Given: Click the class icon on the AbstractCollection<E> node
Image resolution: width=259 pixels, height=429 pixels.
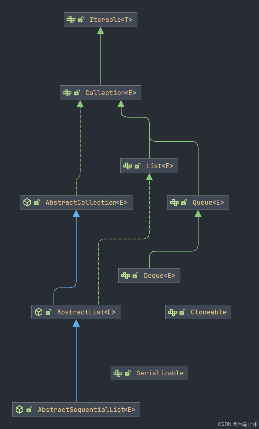Looking at the screenshot, I should coord(27,202).
